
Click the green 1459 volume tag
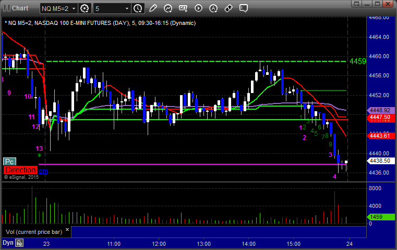pyautogui.click(x=380, y=217)
